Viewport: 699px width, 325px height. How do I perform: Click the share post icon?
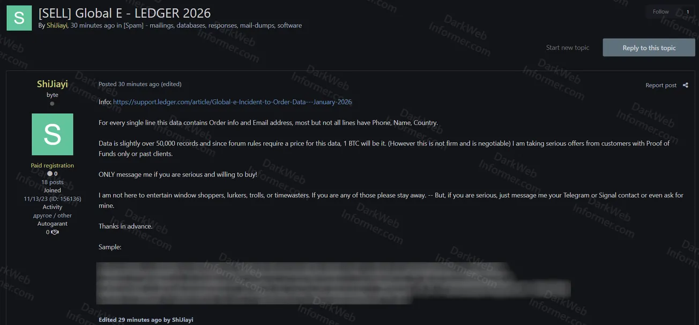(x=685, y=85)
